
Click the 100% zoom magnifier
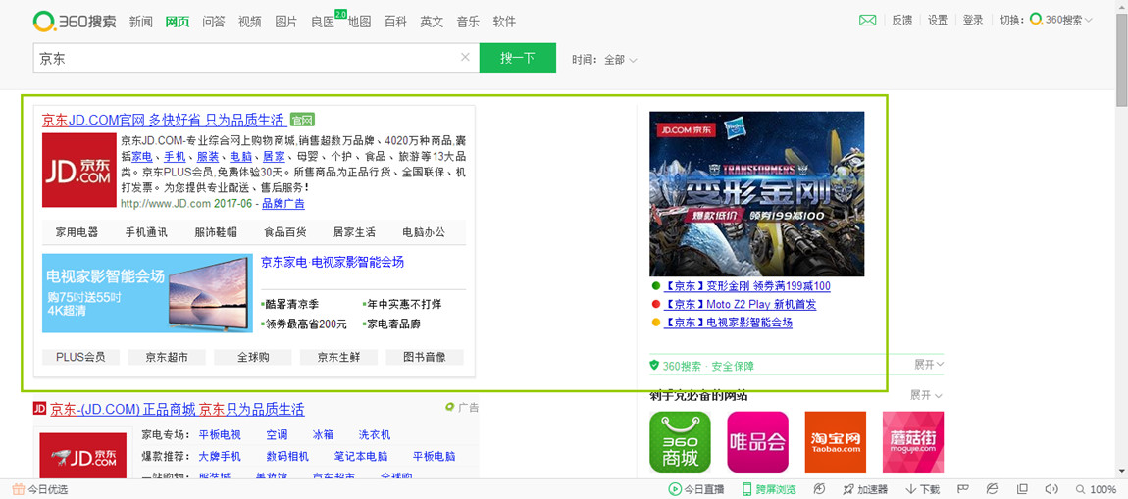point(1081,489)
